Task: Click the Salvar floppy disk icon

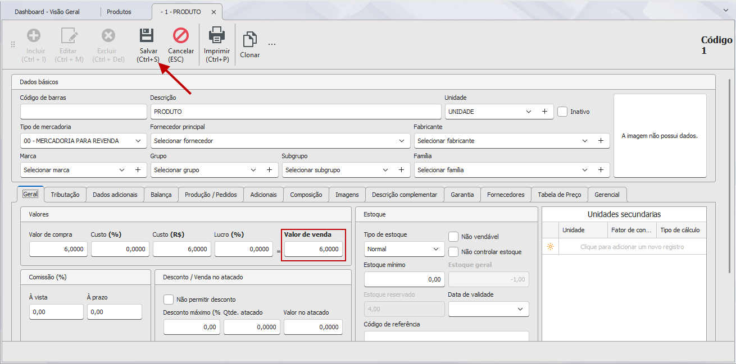Action: point(147,35)
